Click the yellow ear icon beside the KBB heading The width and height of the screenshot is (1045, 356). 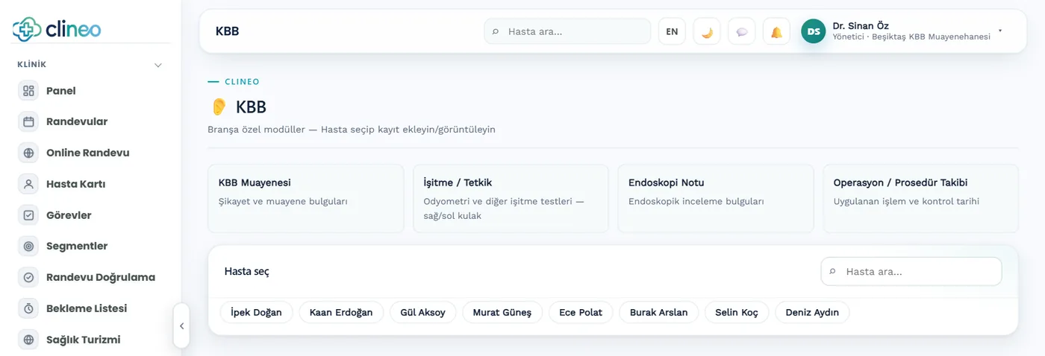click(219, 107)
